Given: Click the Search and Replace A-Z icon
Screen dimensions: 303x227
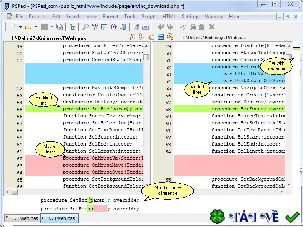Looking at the screenshot, I should coord(95,27).
